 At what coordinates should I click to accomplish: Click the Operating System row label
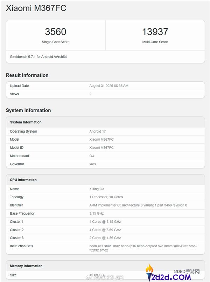23,132
